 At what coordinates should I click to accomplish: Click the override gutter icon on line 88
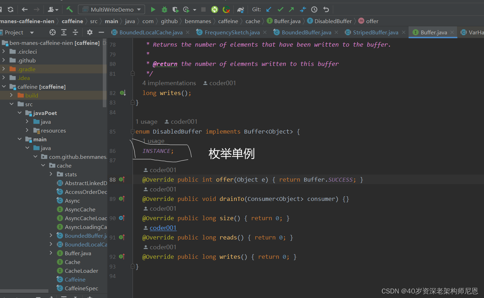coord(122,180)
